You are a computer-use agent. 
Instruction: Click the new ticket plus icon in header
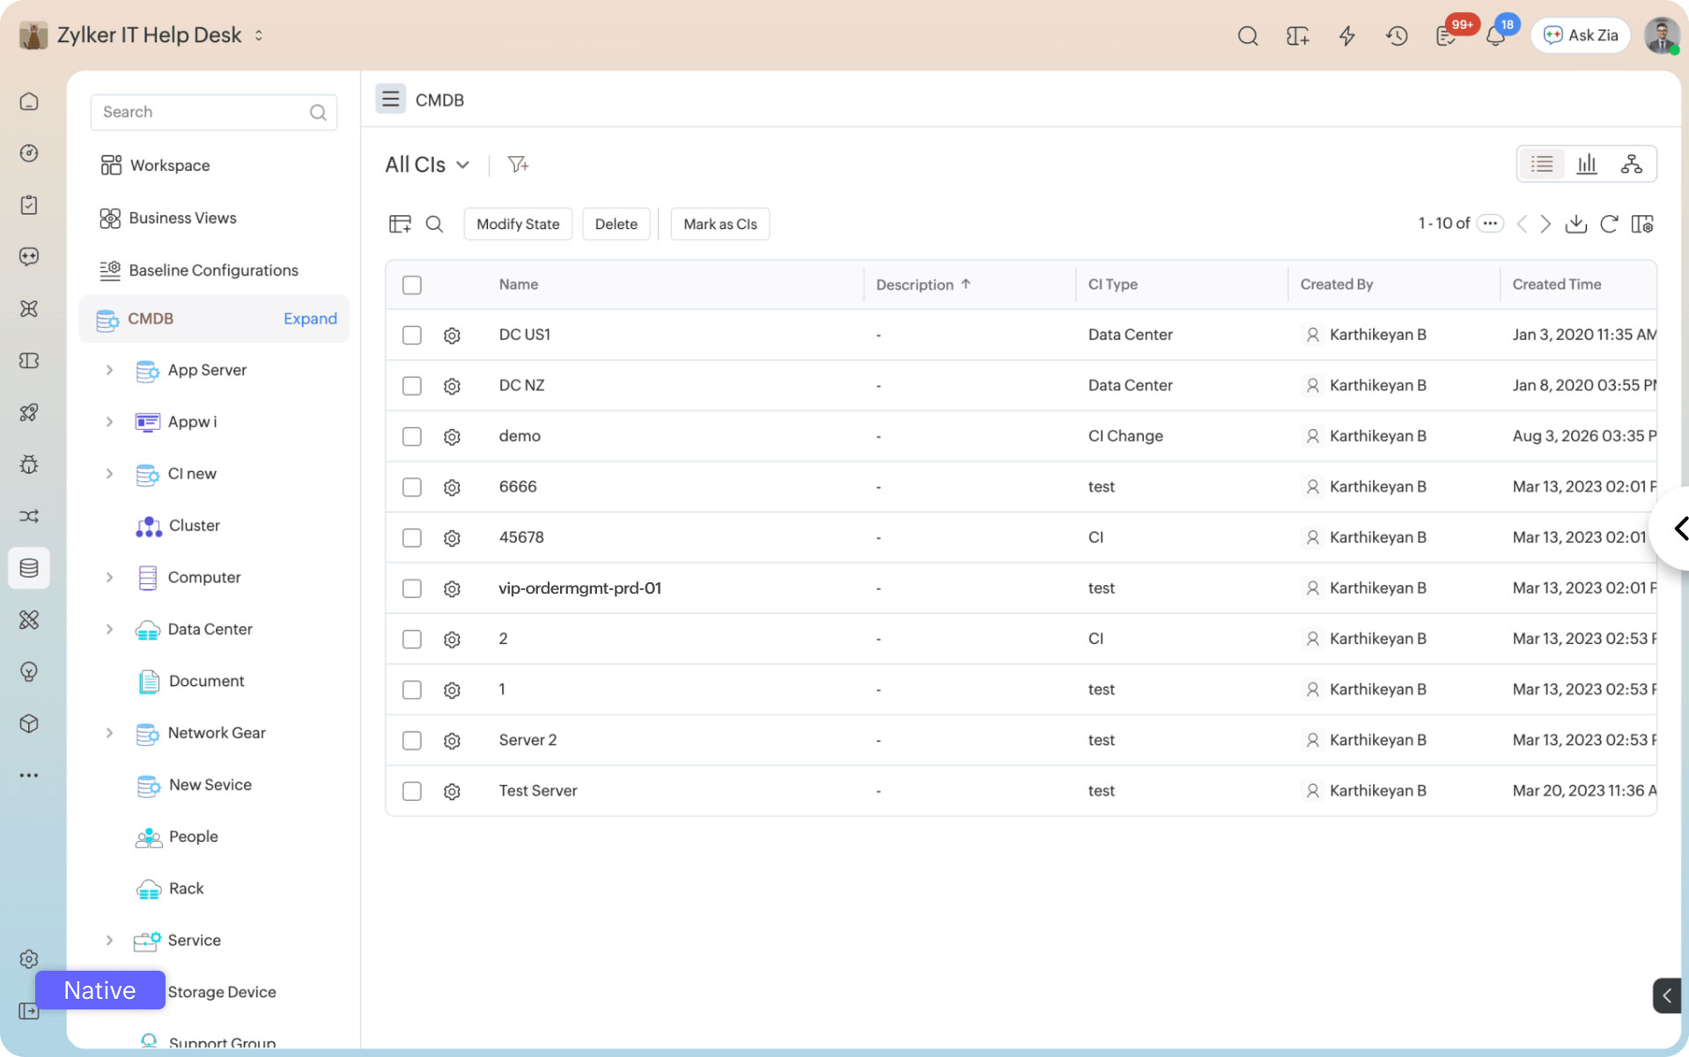pyautogui.click(x=1297, y=36)
